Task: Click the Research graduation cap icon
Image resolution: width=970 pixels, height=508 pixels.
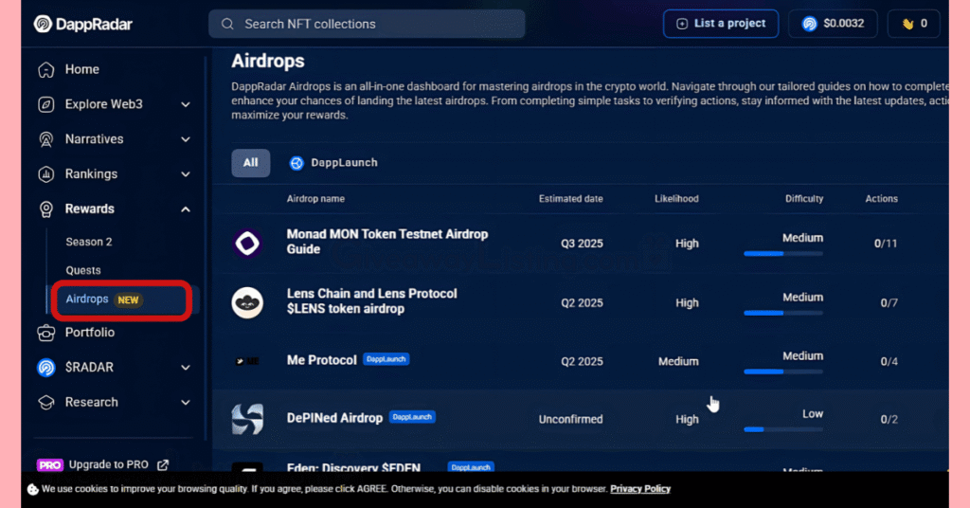Action: tap(45, 403)
